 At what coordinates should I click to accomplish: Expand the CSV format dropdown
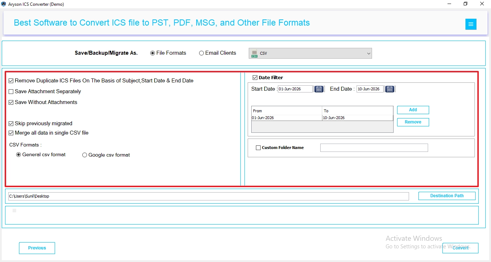pyautogui.click(x=310, y=53)
